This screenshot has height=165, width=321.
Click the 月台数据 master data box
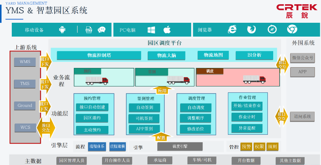pyautogui.click(x=246, y=160)
